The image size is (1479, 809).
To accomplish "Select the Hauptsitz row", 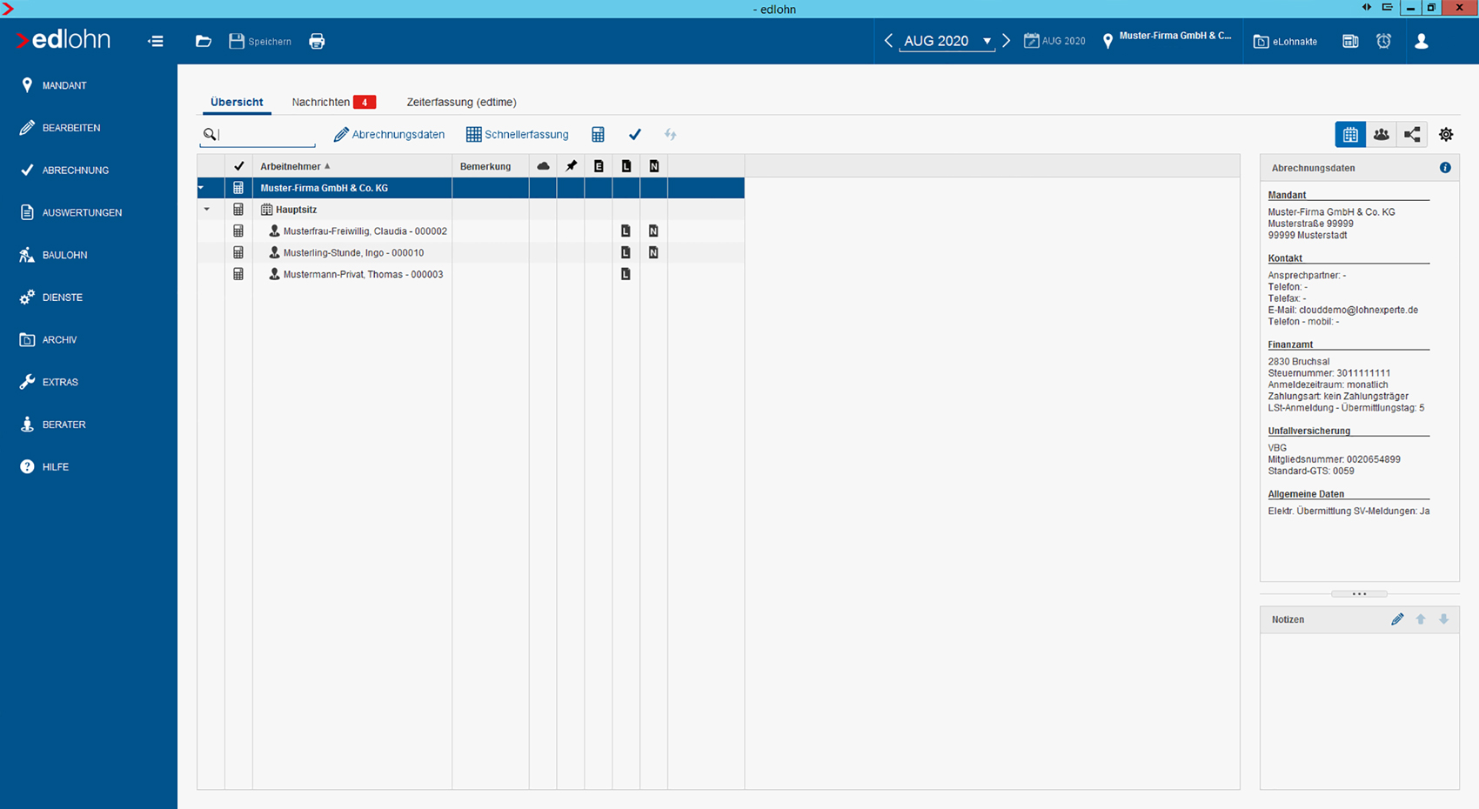I will pyautogui.click(x=471, y=210).
